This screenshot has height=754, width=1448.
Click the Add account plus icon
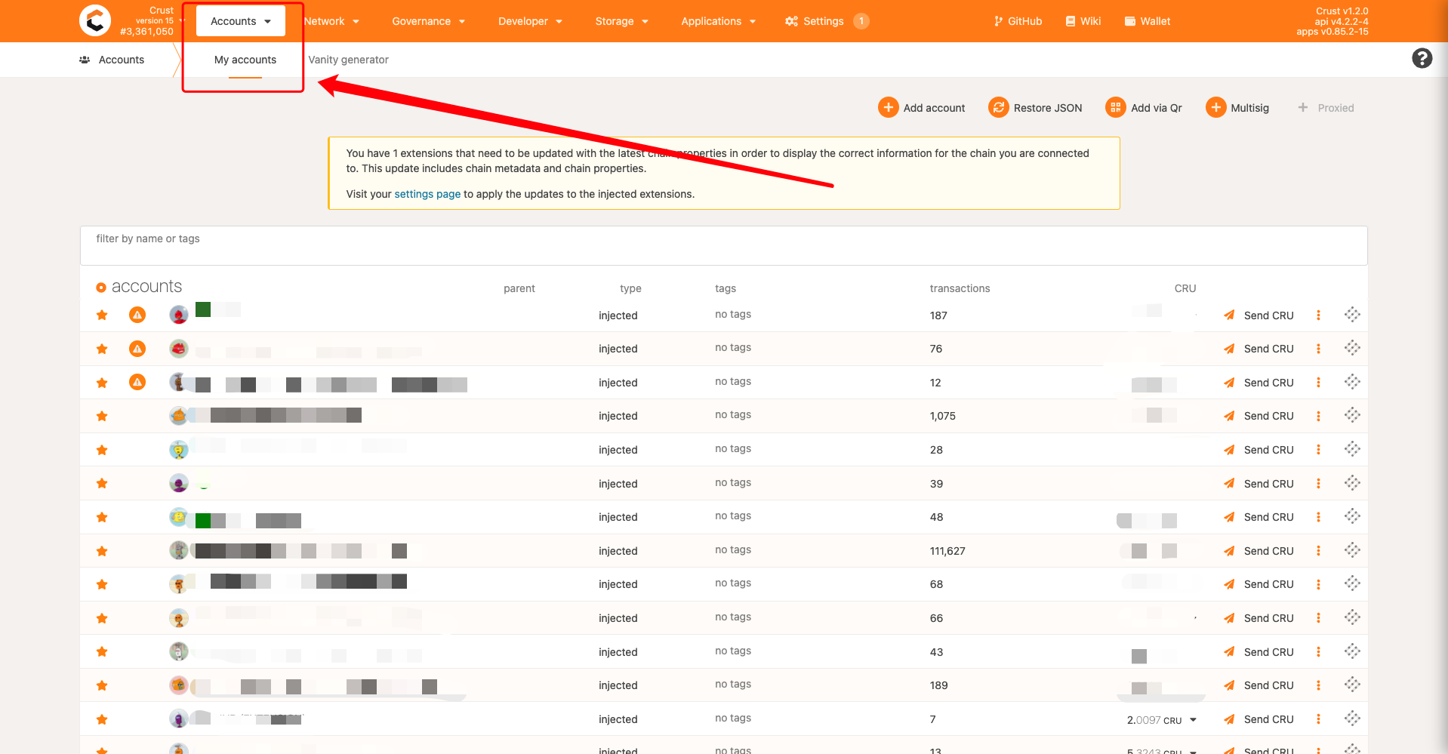888,107
